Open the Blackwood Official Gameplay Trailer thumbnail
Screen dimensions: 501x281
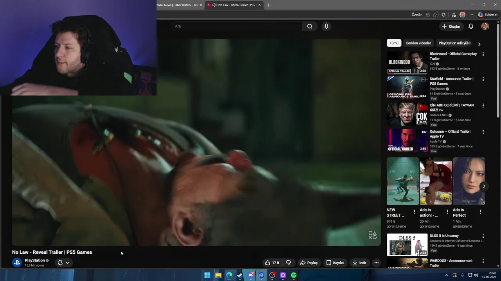(x=407, y=62)
